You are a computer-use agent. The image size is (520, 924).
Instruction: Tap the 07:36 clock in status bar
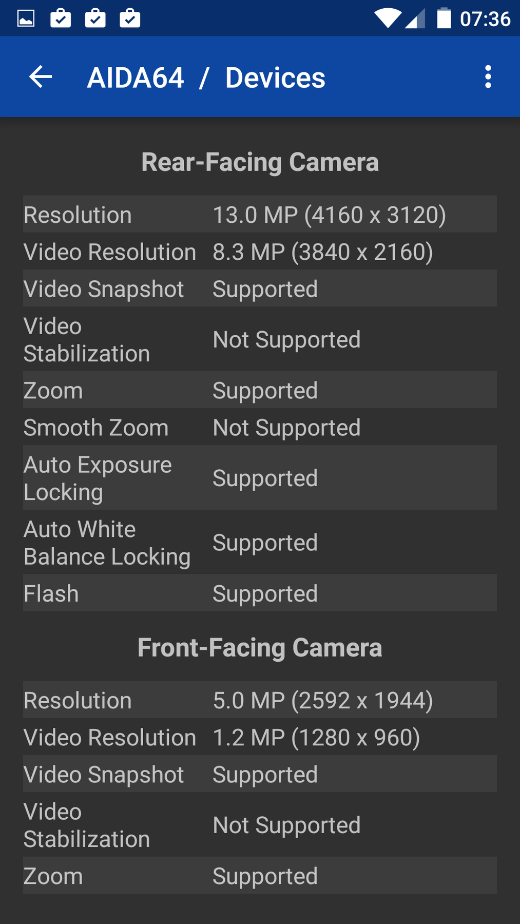pyautogui.click(x=485, y=19)
